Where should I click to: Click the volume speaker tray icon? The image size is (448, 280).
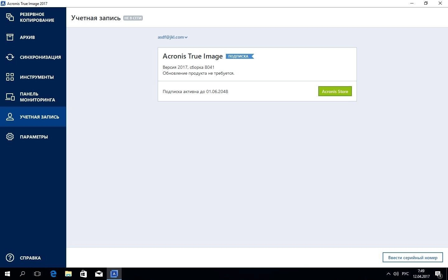pyautogui.click(x=396, y=274)
